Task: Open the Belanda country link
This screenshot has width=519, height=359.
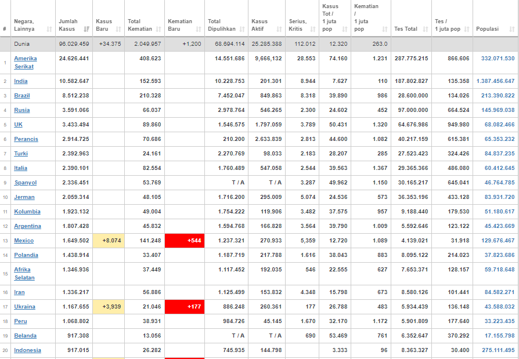Action: (25, 336)
